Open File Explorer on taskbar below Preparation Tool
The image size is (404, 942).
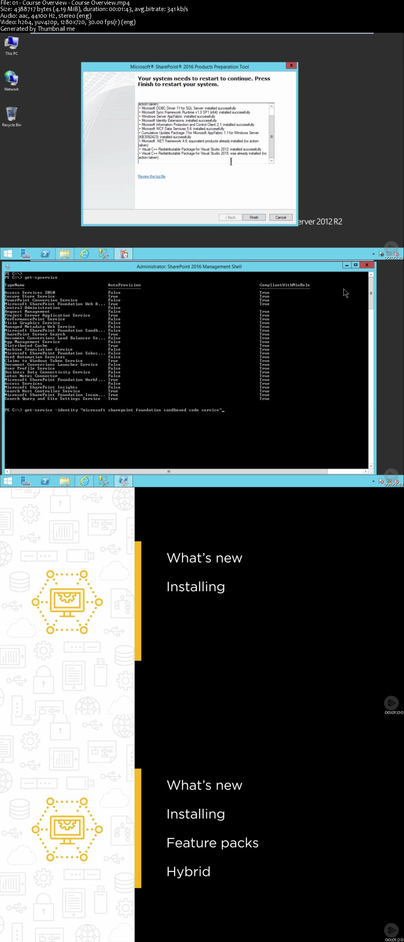coord(65,254)
